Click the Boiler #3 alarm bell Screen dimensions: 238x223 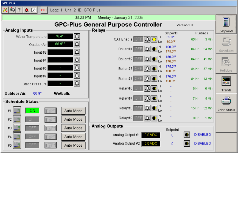pyautogui.click(x=147, y=69)
